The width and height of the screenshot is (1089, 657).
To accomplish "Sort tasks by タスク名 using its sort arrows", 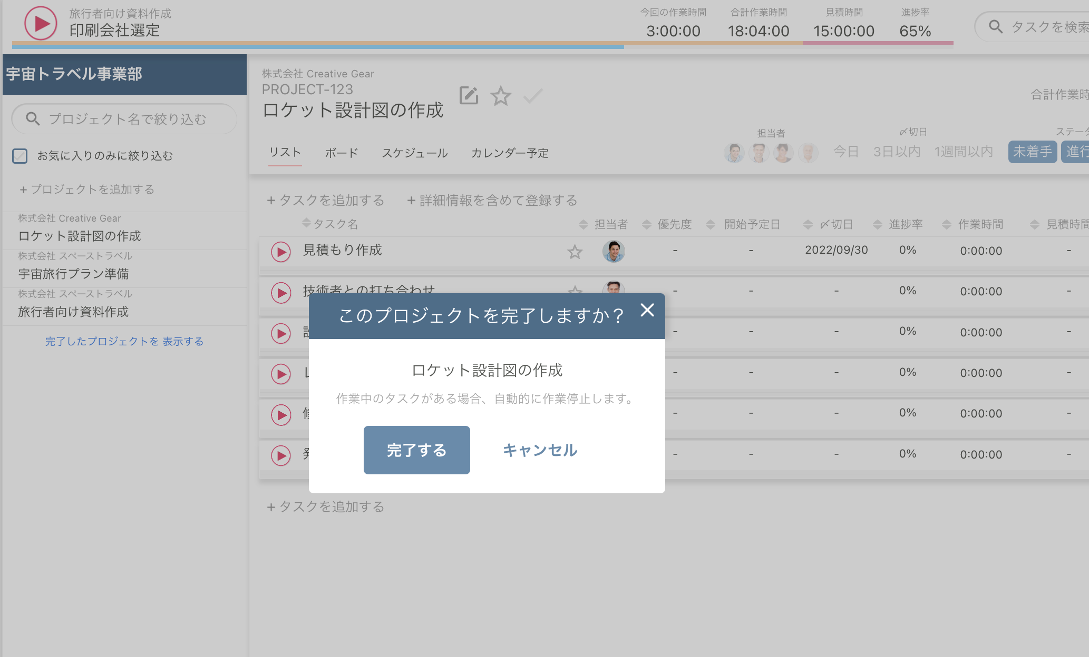I will click(x=306, y=223).
